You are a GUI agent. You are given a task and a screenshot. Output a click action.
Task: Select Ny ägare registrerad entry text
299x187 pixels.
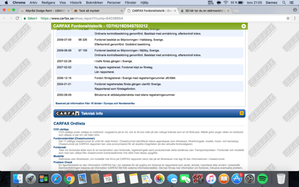124,67
